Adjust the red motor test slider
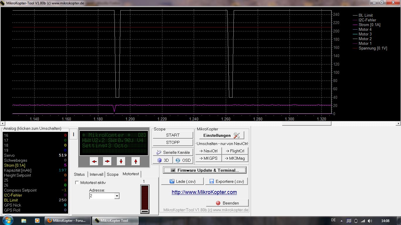 tap(145, 211)
